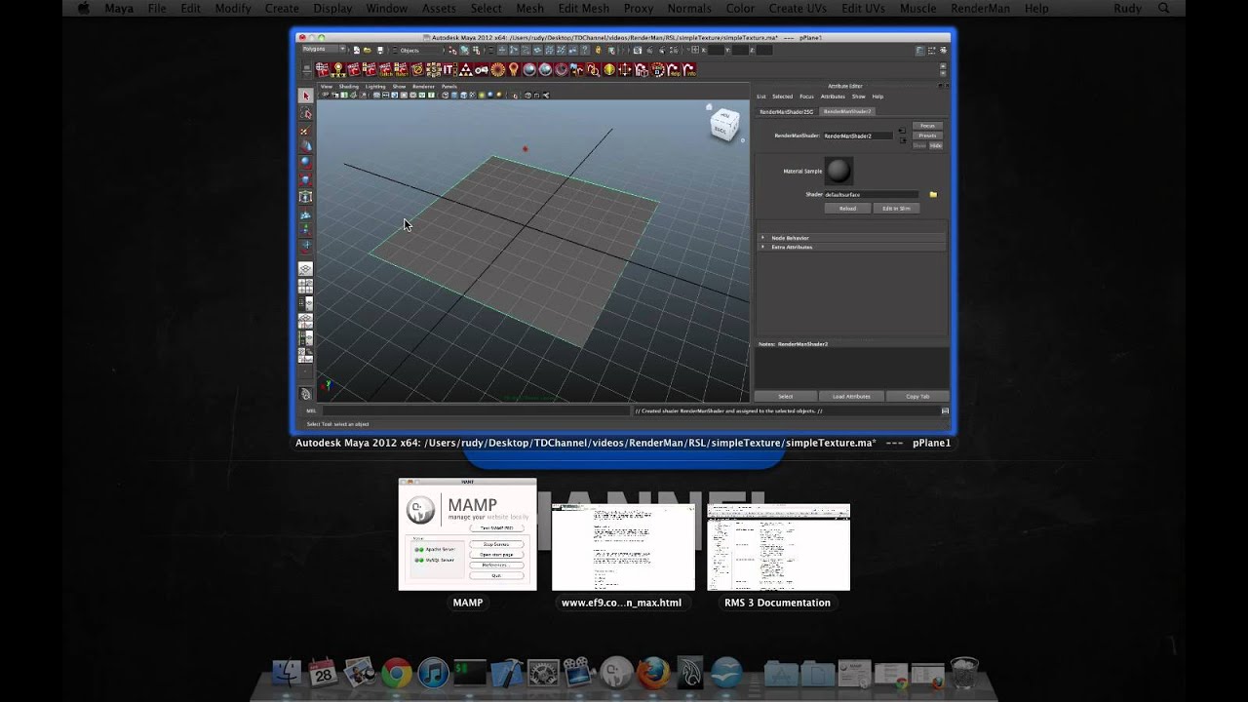
Task: Click the MEL command line input
Action: click(x=476, y=411)
